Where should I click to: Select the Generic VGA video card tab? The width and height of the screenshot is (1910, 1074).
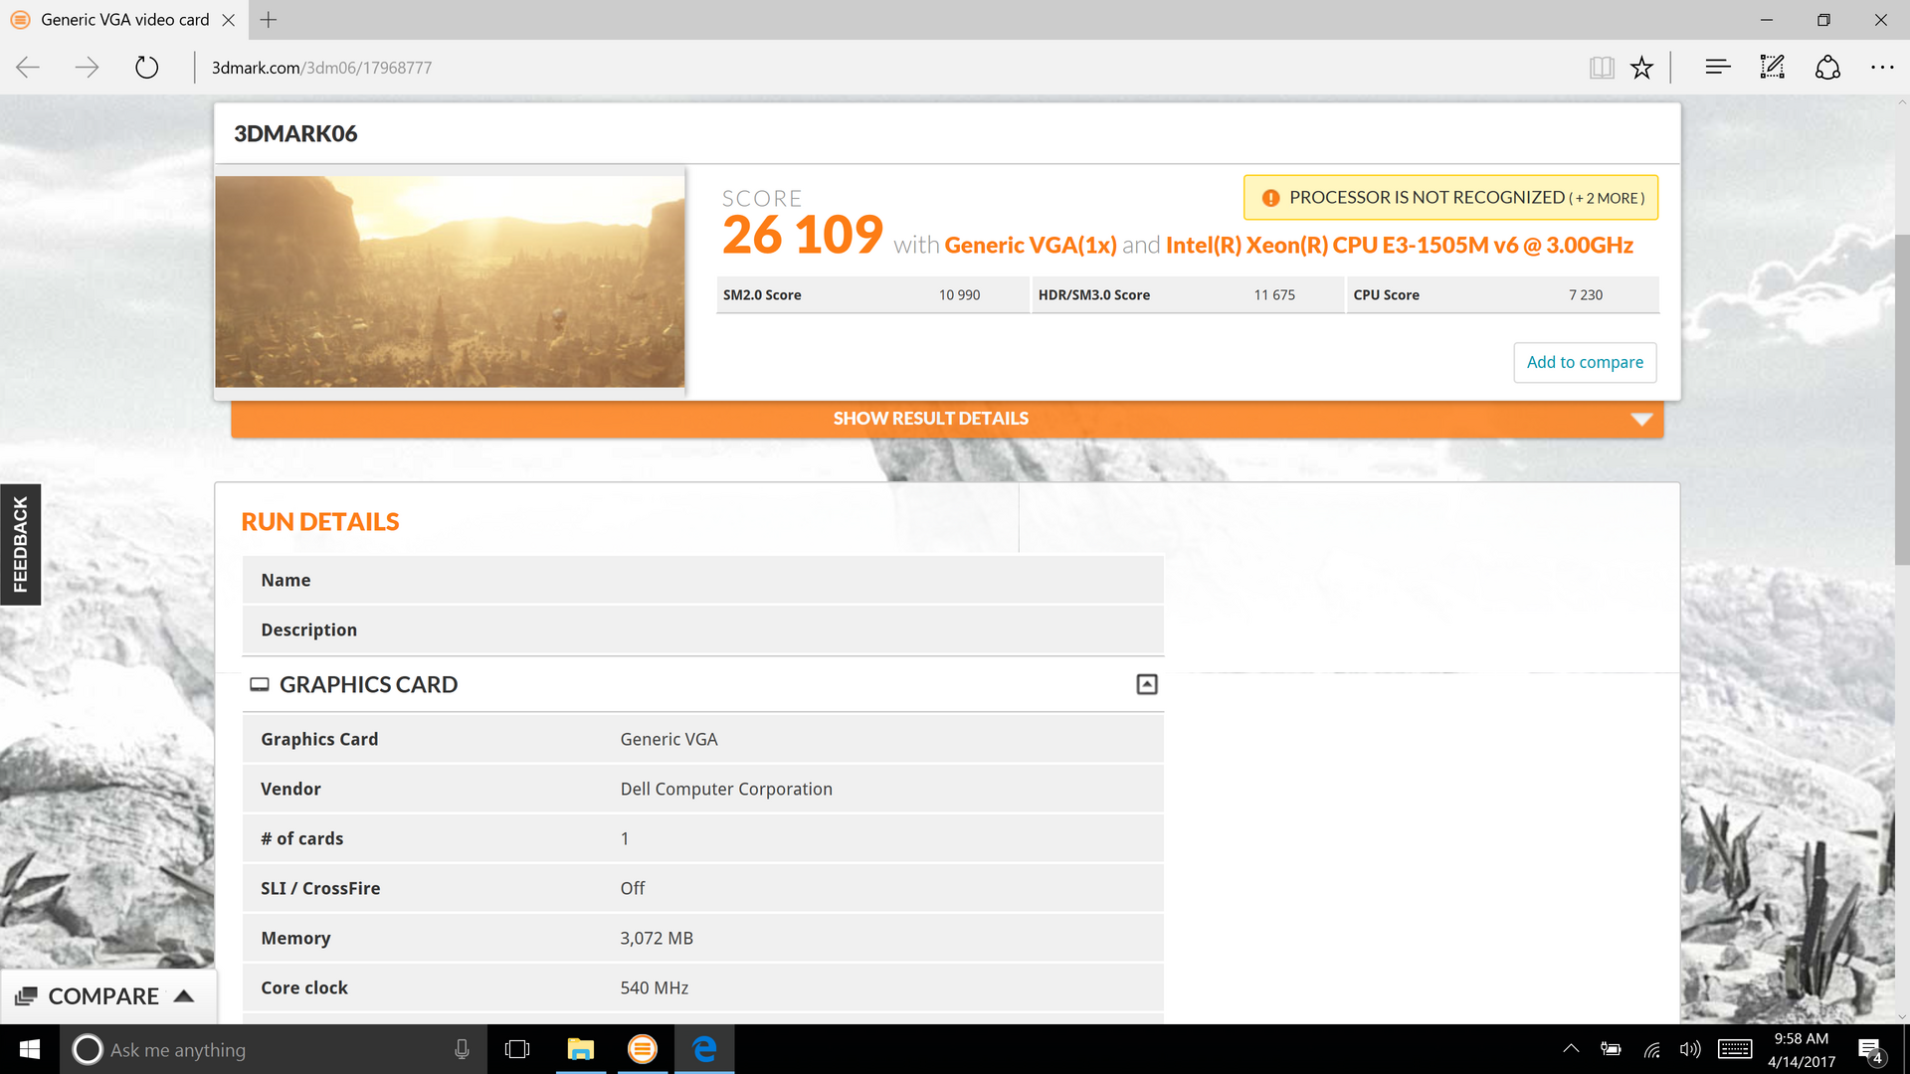click(x=124, y=20)
